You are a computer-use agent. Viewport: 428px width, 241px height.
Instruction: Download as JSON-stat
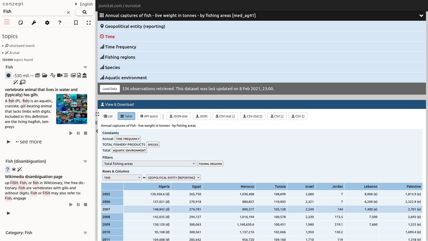[x=178, y=116]
